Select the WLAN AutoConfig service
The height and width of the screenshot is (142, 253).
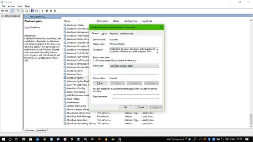pyautogui.click(x=76, y=92)
